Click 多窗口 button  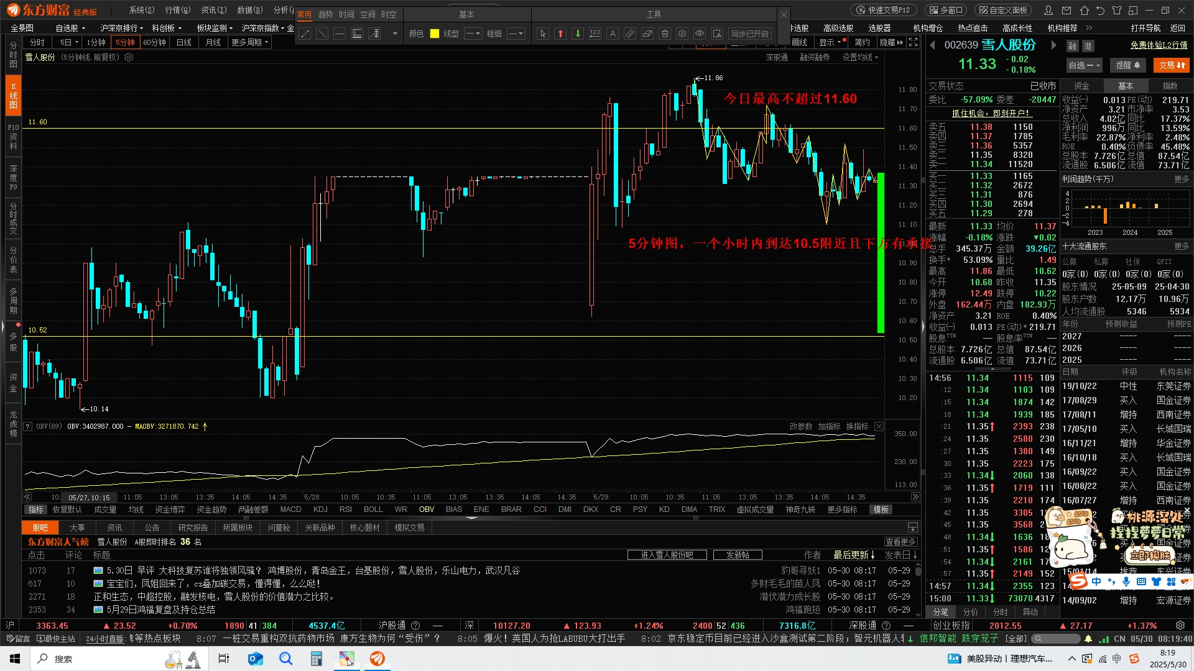[x=946, y=11]
